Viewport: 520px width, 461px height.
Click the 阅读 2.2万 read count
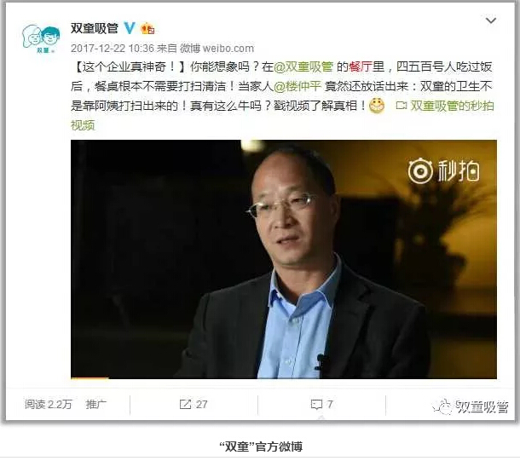(48, 404)
